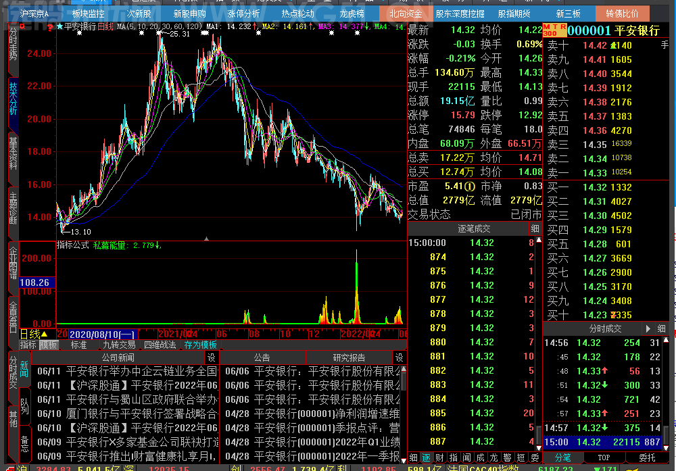Click the yellow icon in bottom-right status bar
Image resolution: width=676 pixels, height=471 pixels.
click(x=632, y=468)
